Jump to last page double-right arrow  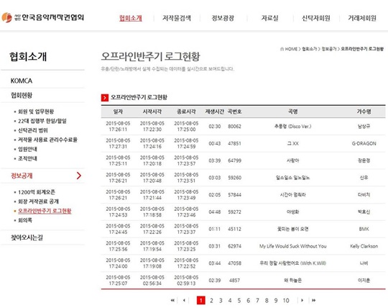[x=313, y=300]
